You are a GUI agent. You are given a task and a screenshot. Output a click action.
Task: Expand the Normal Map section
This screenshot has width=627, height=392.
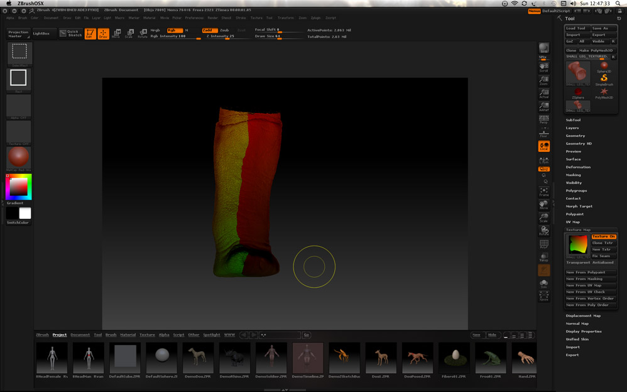point(577,324)
